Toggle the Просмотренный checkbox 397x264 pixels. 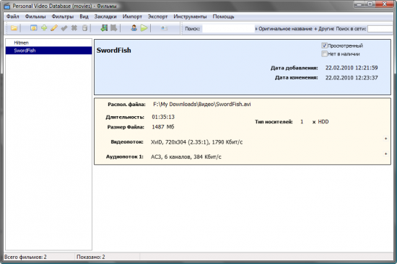(324, 45)
